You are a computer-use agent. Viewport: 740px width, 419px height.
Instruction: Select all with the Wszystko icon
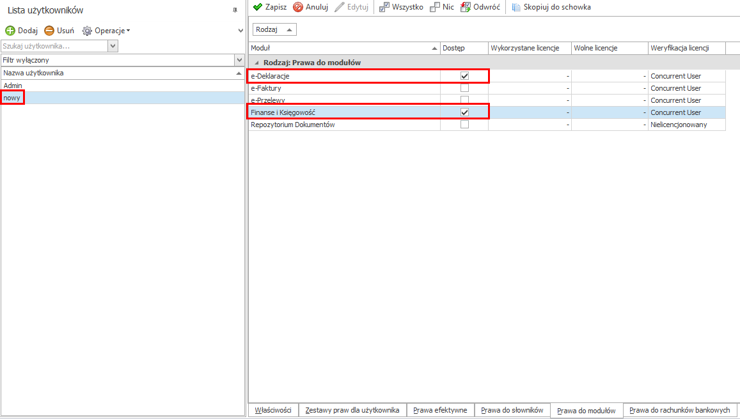click(384, 7)
